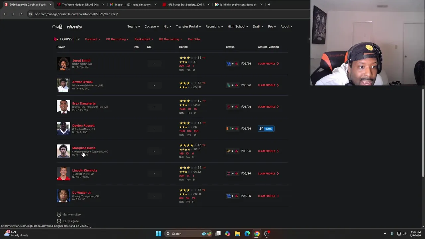Show hidden system tray icons
This screenshot has width=425, height=239.
(x=385, y=234)
